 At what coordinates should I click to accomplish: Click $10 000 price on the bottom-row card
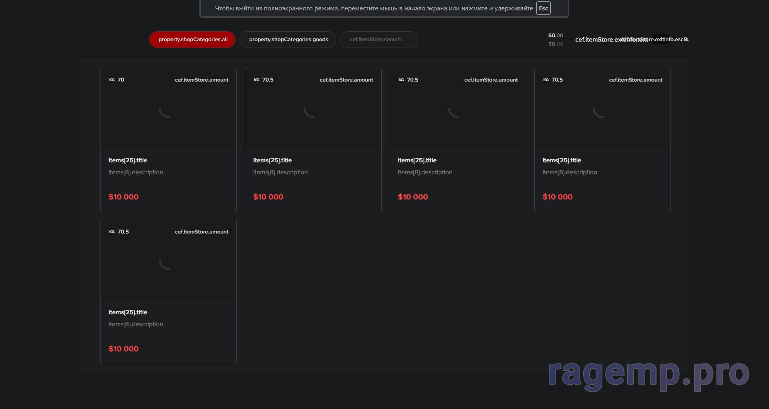click(123, 349)
